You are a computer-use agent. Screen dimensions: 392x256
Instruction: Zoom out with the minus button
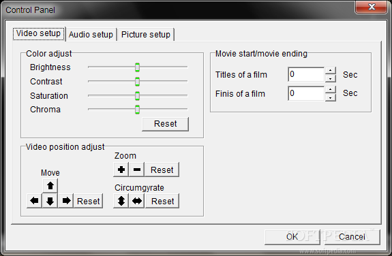137,170
